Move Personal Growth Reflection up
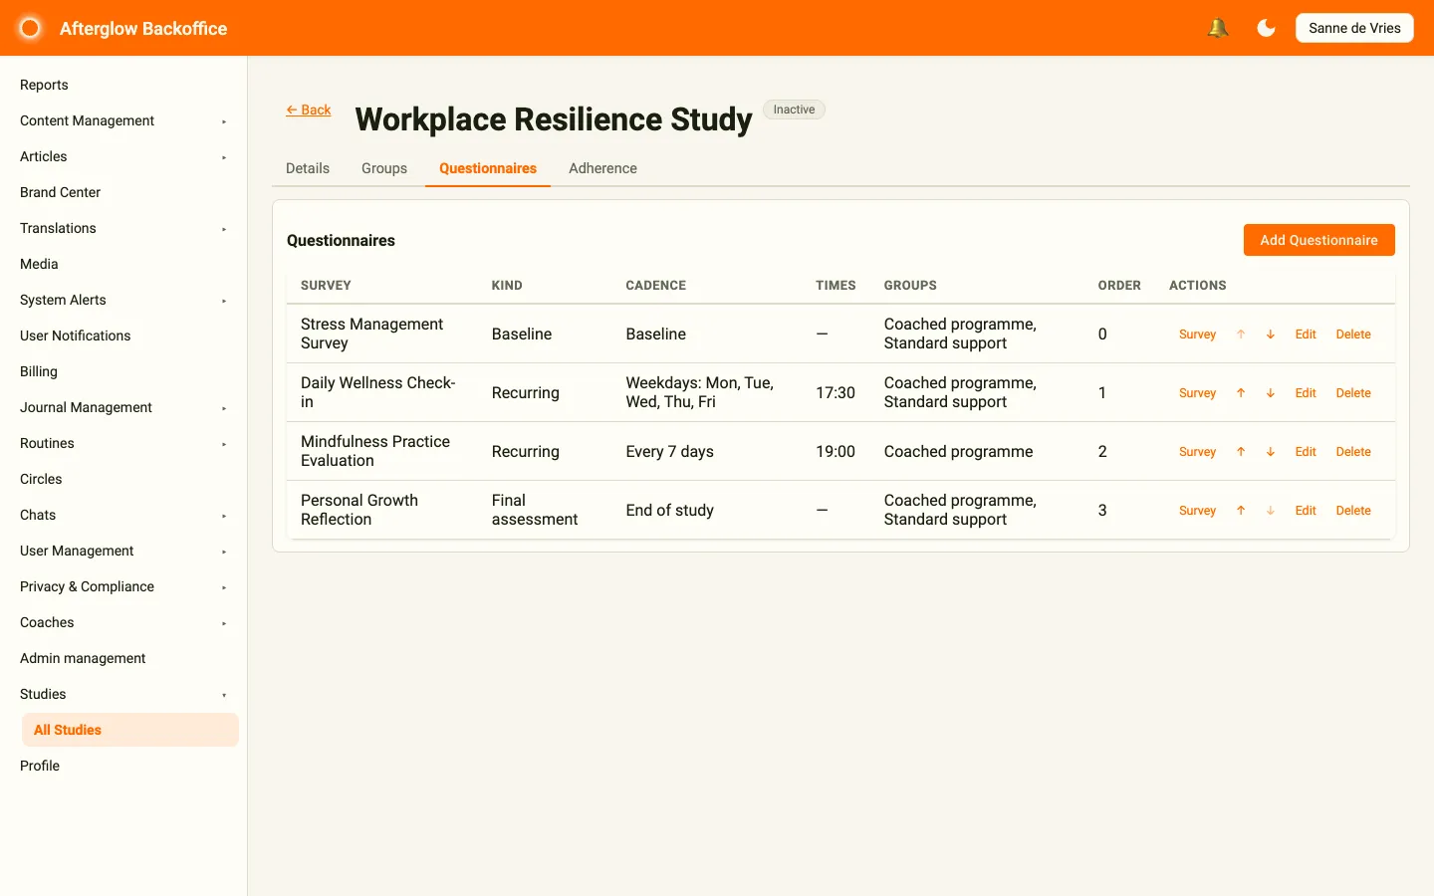 coord(1241,511)
